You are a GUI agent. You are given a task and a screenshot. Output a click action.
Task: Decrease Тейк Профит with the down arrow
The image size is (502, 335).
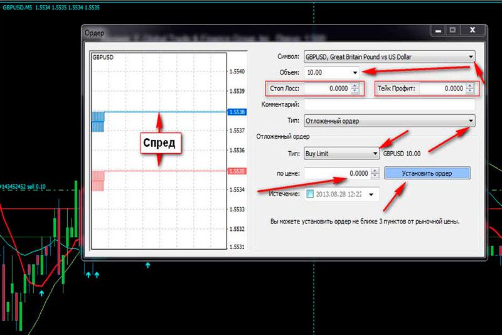coord(469,92)
